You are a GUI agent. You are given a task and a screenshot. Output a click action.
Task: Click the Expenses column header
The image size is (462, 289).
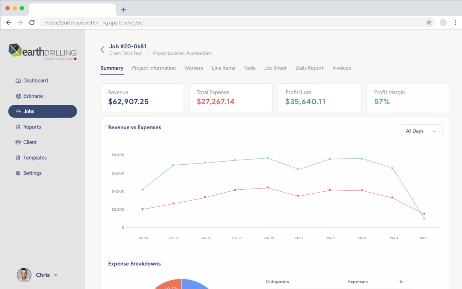tap(358, 282)
